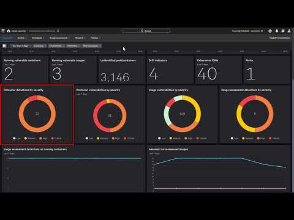Viewport: 294px width, 220px height.
Task: Expand the Company filter dropdown
Action: (40, 46)
